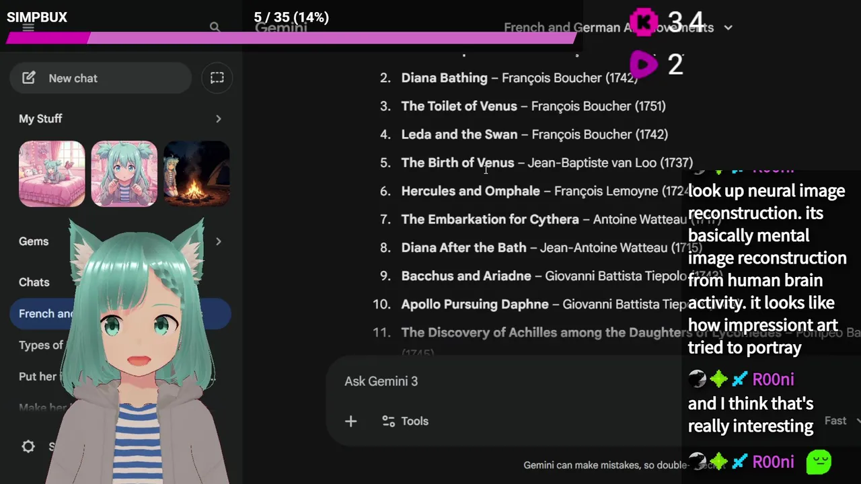Viewport: 861px width, 484px height.
Task: Click the SIMPBUX goal progress bar
Action: click(291, 38)
